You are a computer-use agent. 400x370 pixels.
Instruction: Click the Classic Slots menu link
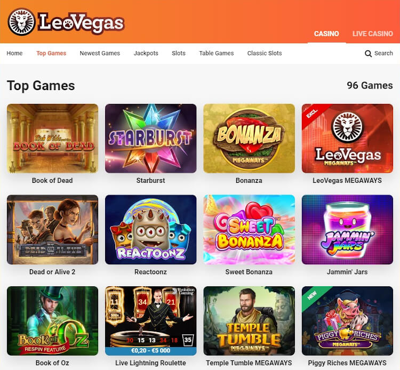[x=265, y=53]
